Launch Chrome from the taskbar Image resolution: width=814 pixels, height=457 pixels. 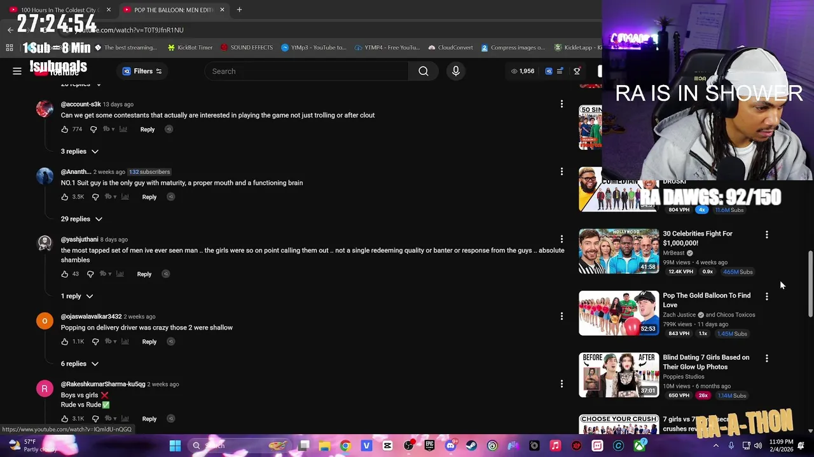coord(345,446)
